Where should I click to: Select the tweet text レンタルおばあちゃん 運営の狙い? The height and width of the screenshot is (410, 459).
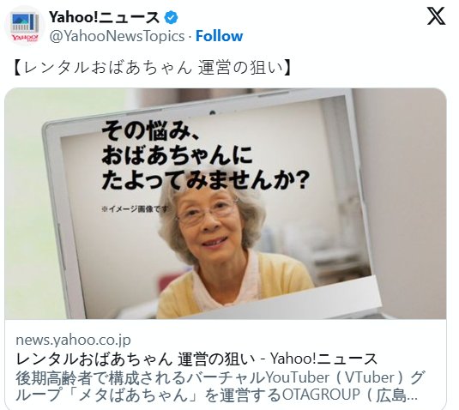pyautogui.click(x=153, y=68)
